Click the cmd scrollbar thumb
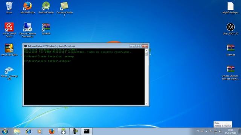The width and height of the screenshot is (241, 135). (146, 54)
